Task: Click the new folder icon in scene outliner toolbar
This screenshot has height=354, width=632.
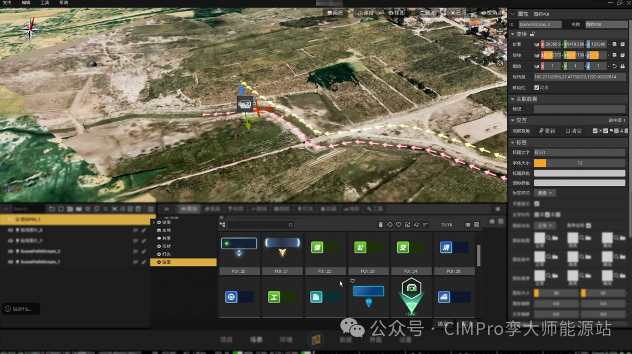Action: 52,209
